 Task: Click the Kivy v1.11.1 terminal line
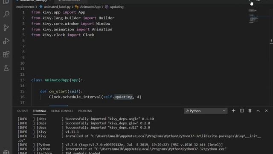click(x=48, y=132)
